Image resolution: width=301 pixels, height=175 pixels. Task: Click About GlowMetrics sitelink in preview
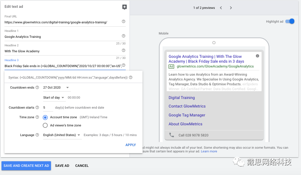(x=185, y=124)
